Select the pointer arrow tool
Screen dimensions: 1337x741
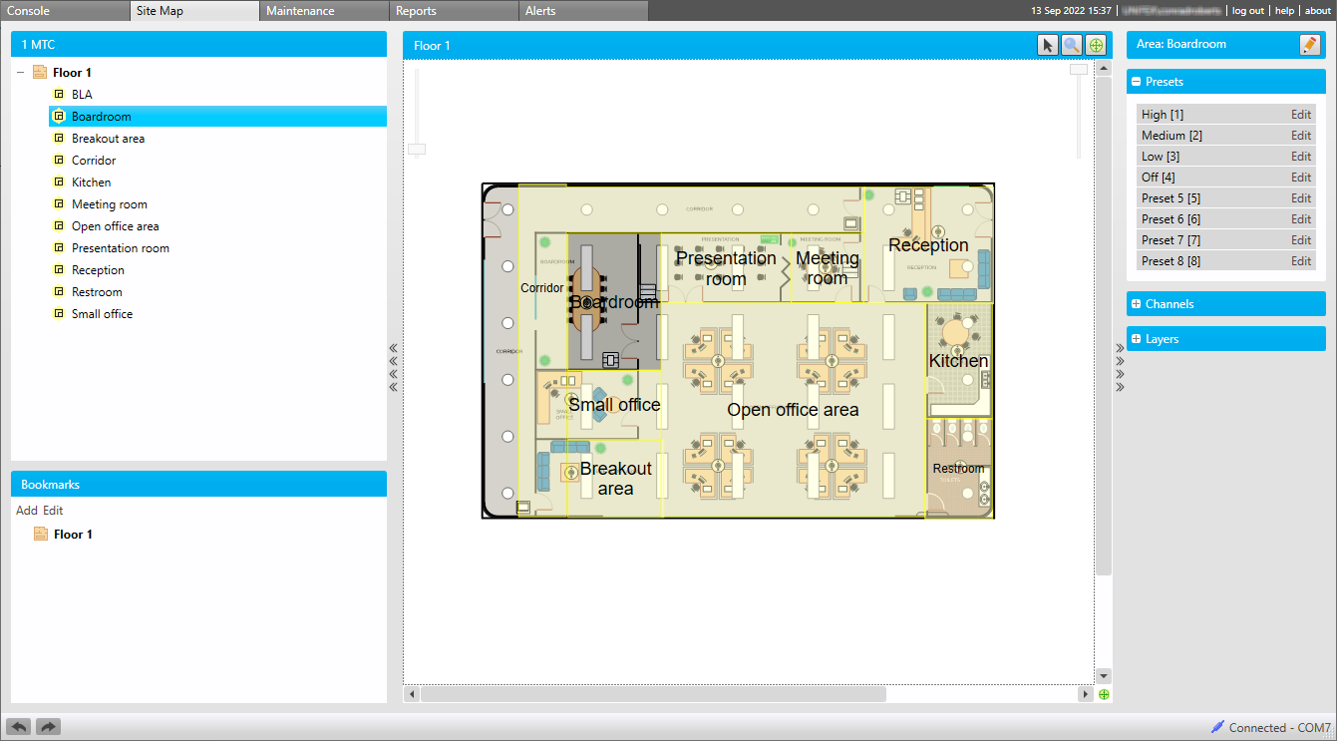(1047, 45)
